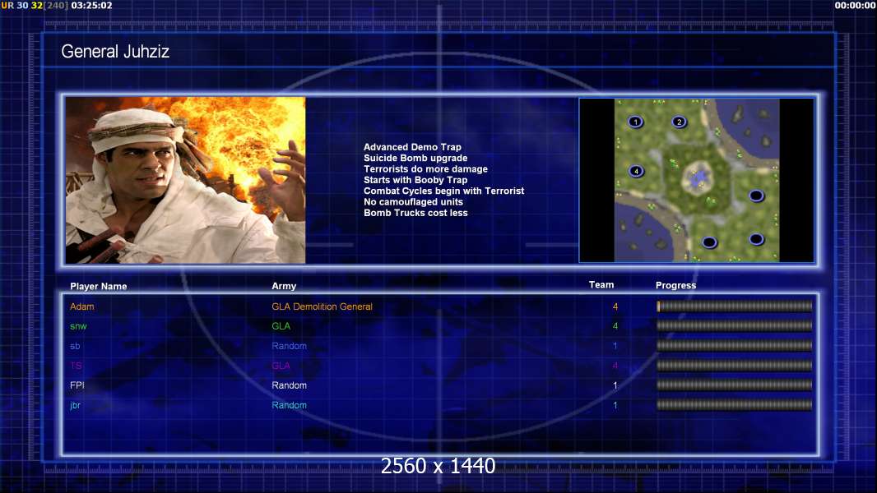
Task: Click TS's GLA army entry
Action: [281, 366]
